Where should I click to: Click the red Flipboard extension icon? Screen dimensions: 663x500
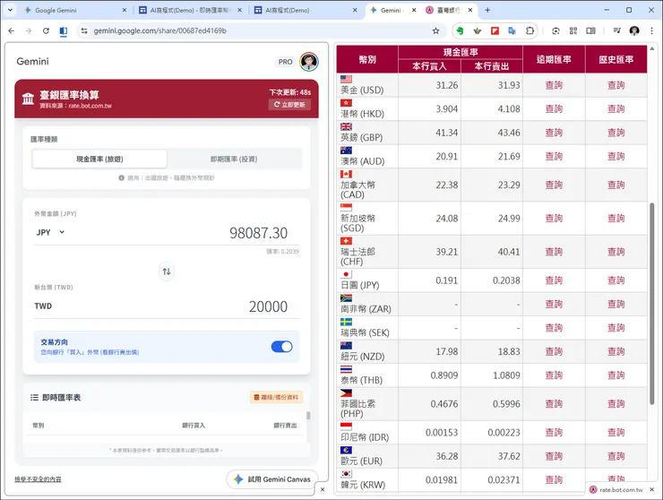pyautogui.click(x=495, y=30)
